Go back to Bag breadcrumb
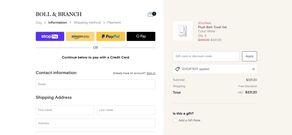292x135 pixels. coord(39,22)
